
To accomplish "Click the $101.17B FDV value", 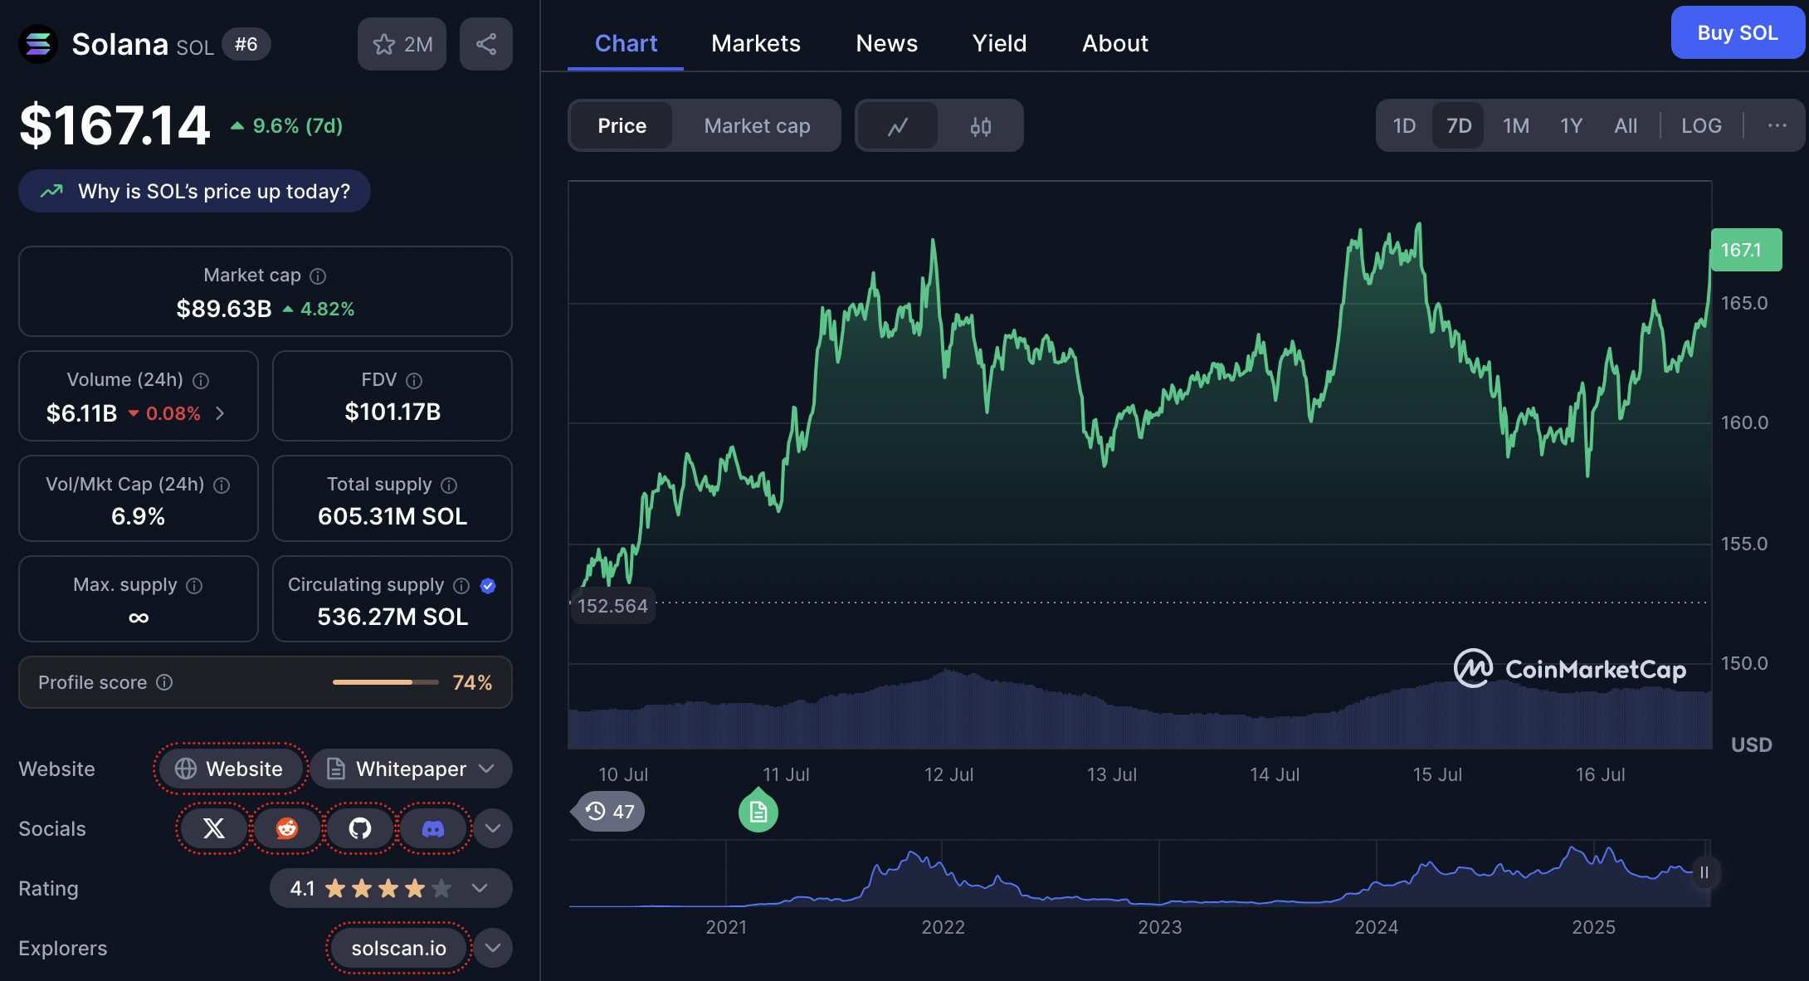I will (x=393, y=412).
